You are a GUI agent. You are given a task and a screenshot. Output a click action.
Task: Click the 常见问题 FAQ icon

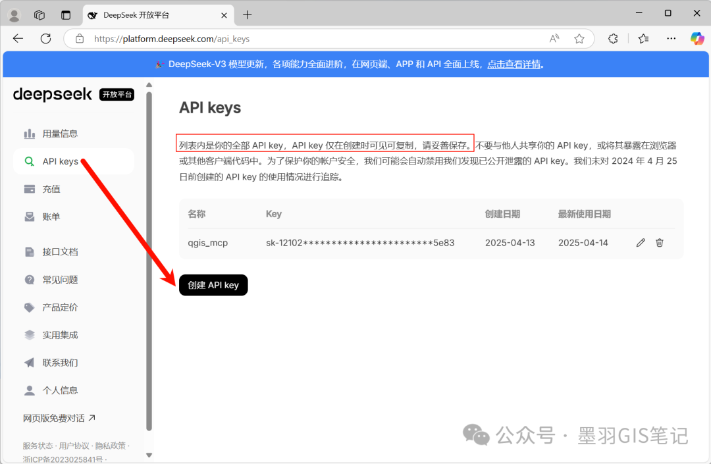pos(30,279)
